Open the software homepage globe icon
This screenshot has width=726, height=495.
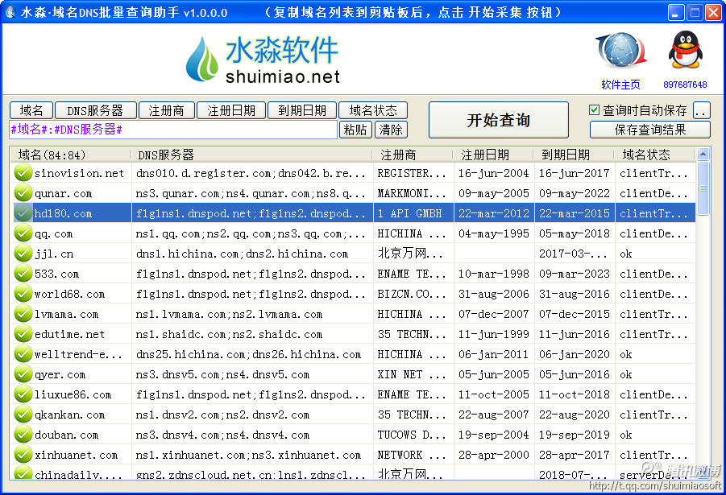tap(621, 51)
